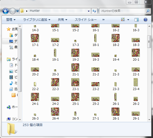
Task: Click file name label 15-1
Action: (55, 30)
